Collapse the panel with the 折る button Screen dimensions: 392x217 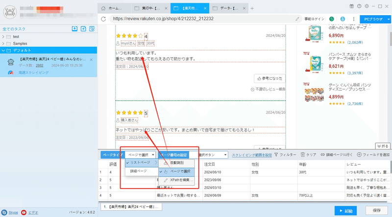coord(383,146)
